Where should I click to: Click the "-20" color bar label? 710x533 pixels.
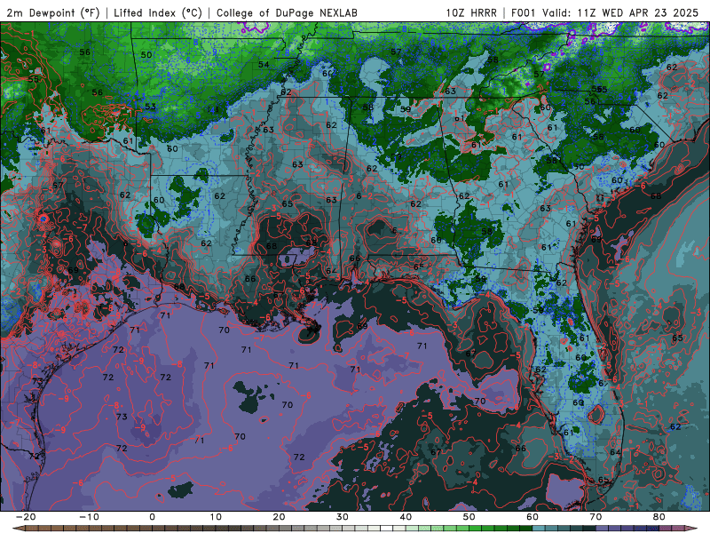[x=26, y=517]
